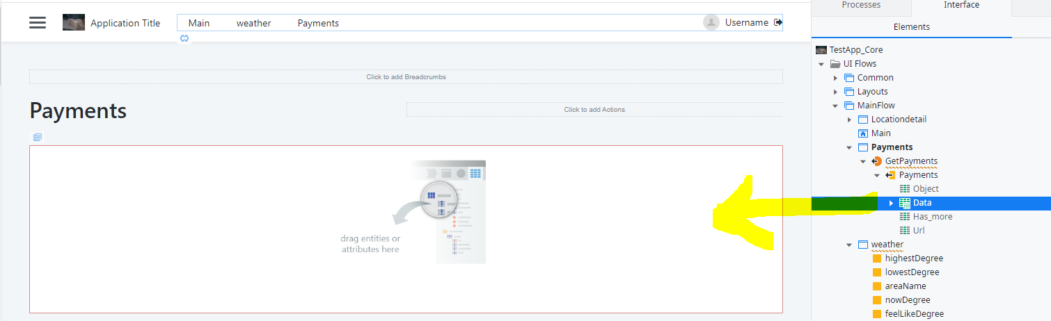Viewport: 1051px width, 321px height.
Task: Click the Has_more attribute icon
Action: tap(905, 217)
